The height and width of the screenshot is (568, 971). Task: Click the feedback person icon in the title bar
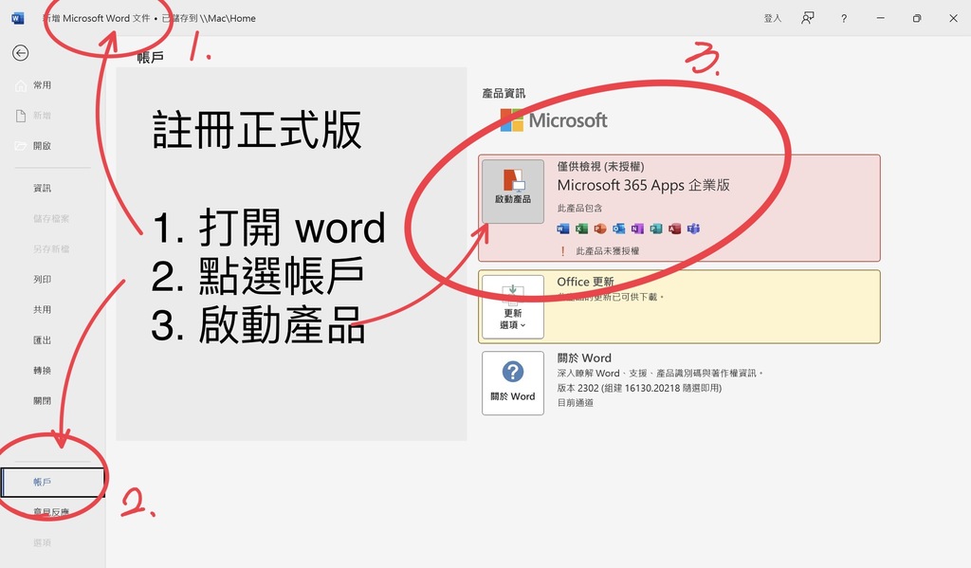tap(808, 19)
